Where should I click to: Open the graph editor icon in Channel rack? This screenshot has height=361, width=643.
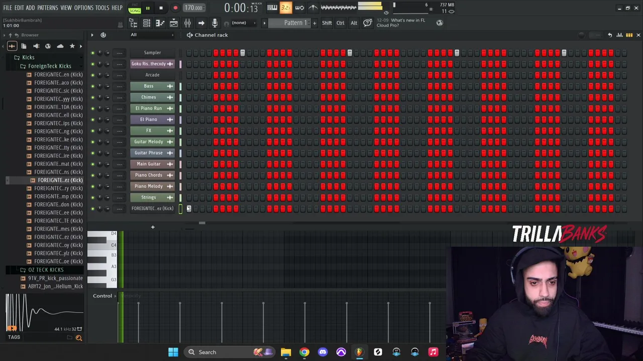coord(619,35)
